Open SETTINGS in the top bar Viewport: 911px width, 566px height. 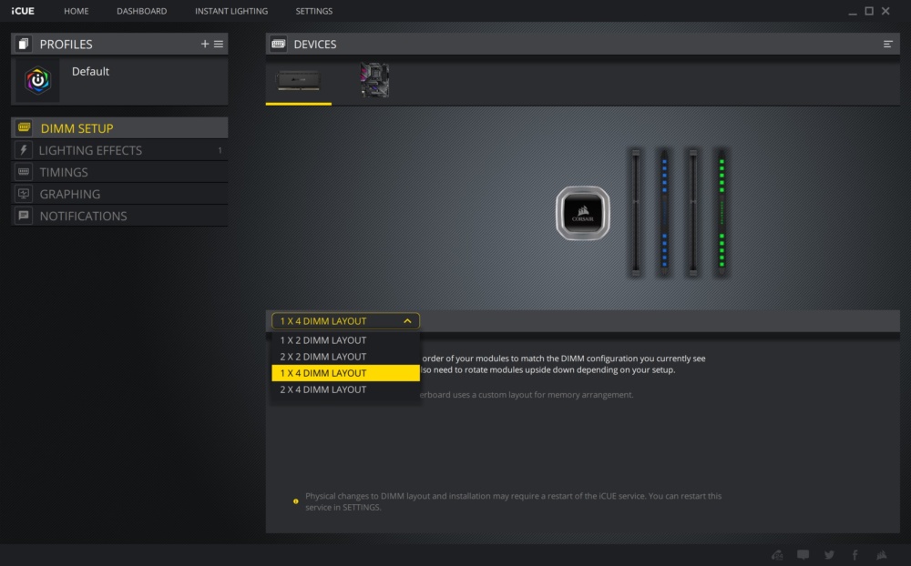(313, 11)
